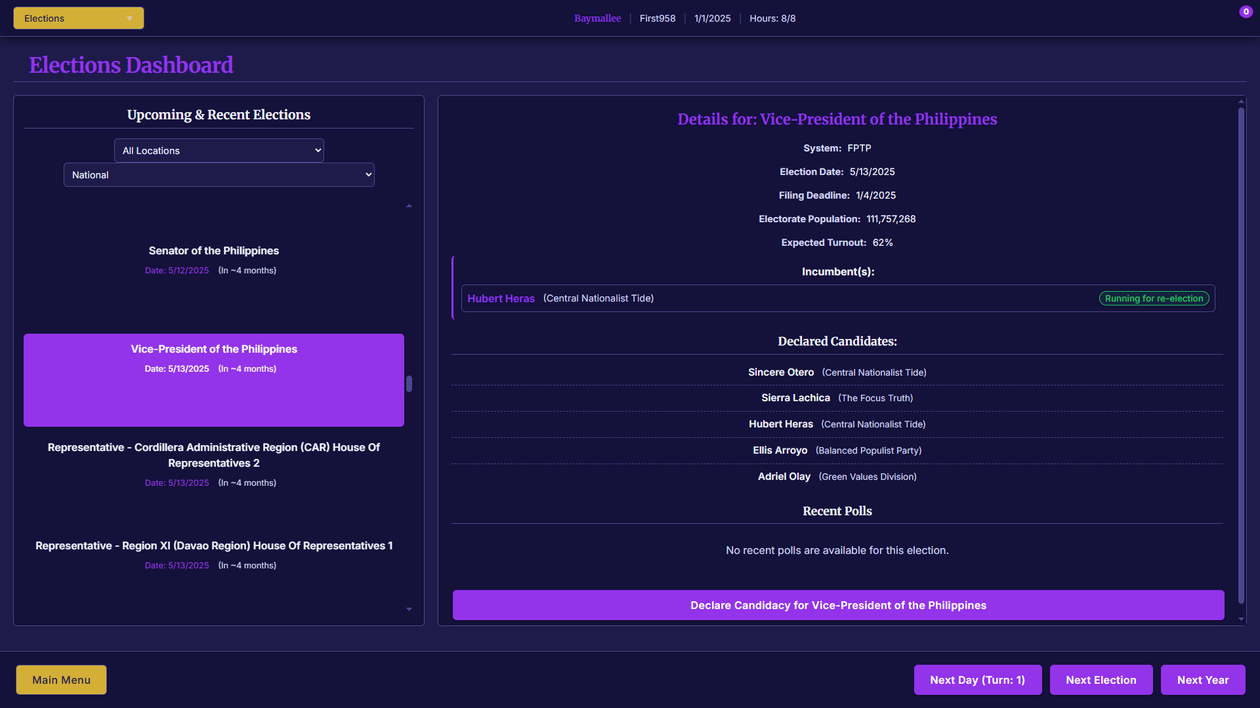The image size is (1260, 708).
Task: Advance with Next Day (Turn: 1)
Action: (x=976, y=680)
